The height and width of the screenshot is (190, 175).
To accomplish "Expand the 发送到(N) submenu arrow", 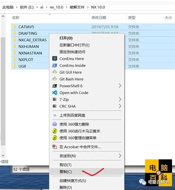I will click(120, 156).
